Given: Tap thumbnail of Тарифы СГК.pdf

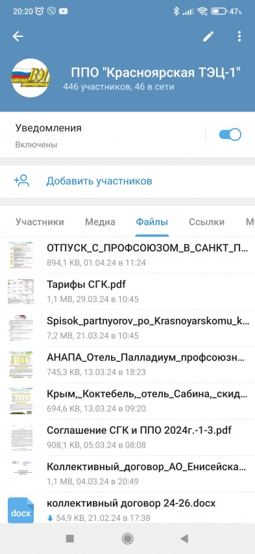Looking at the screenshot, I should [x=21, y=292].
